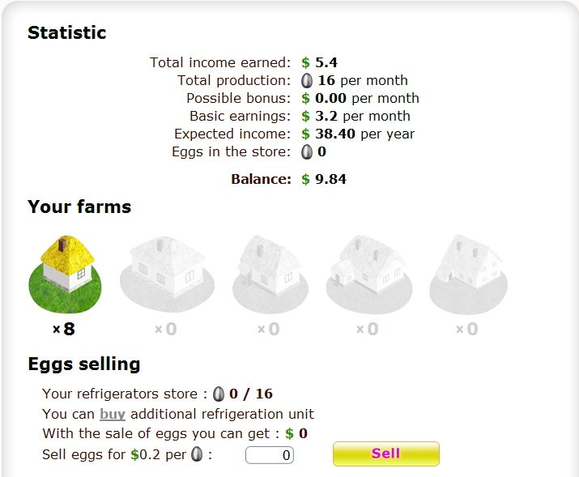This screenshot has width=579, height=477.
Task: Choose the fourth greyed-out farm with annex
Action: 369,275
